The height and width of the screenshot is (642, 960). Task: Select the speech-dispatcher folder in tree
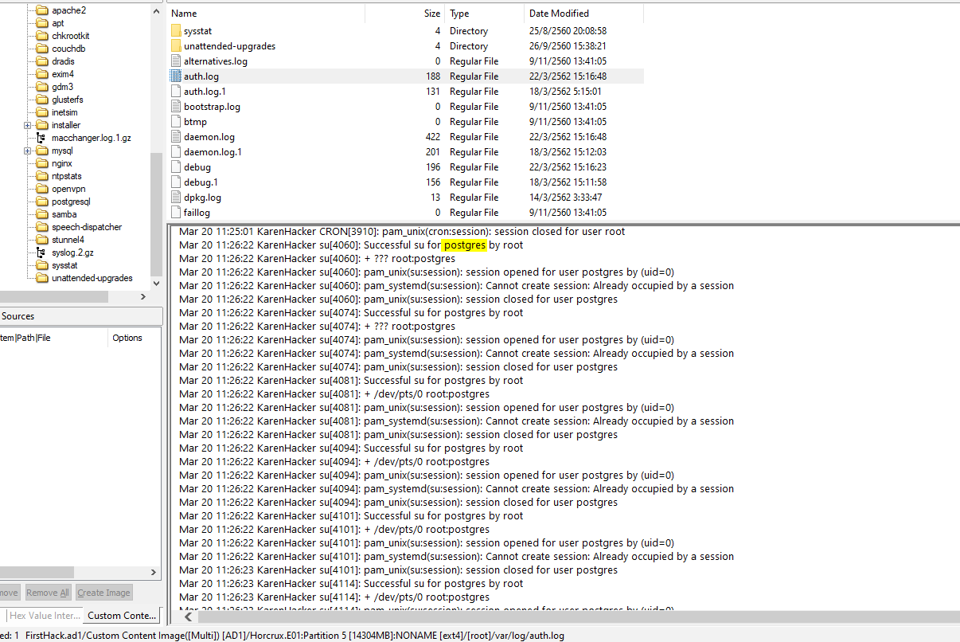coord(87,227)
